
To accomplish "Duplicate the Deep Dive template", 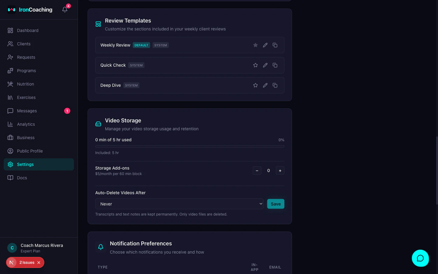I will coord(275,85).
